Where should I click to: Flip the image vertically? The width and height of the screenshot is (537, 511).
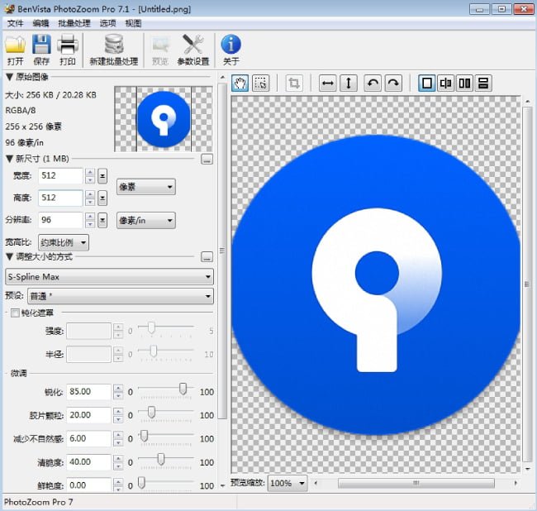tap(349, 83)
